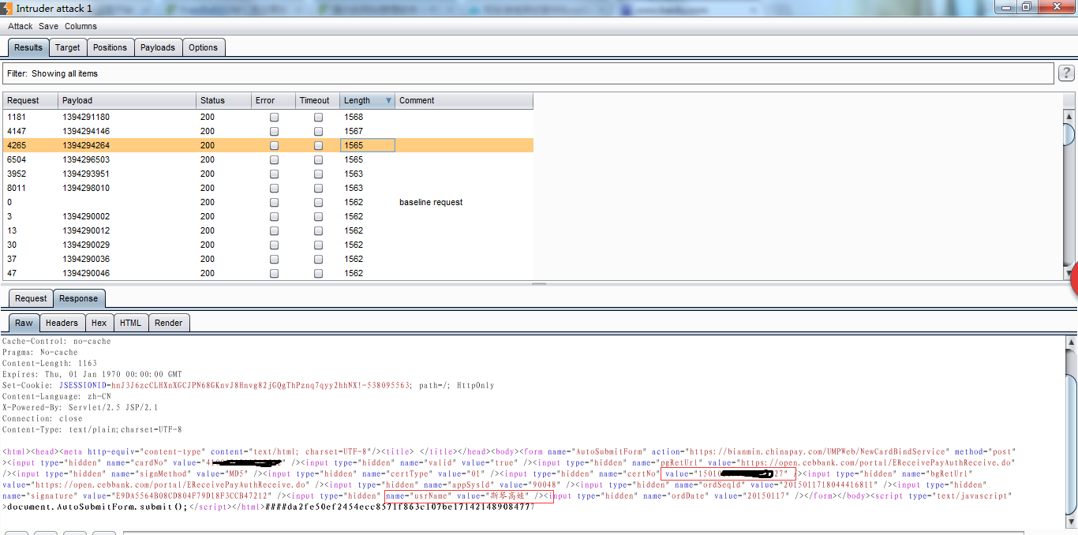The image size is (1078, 535).
Task: Toggle Timeout checkbox for request 1181
Action: 319,117
